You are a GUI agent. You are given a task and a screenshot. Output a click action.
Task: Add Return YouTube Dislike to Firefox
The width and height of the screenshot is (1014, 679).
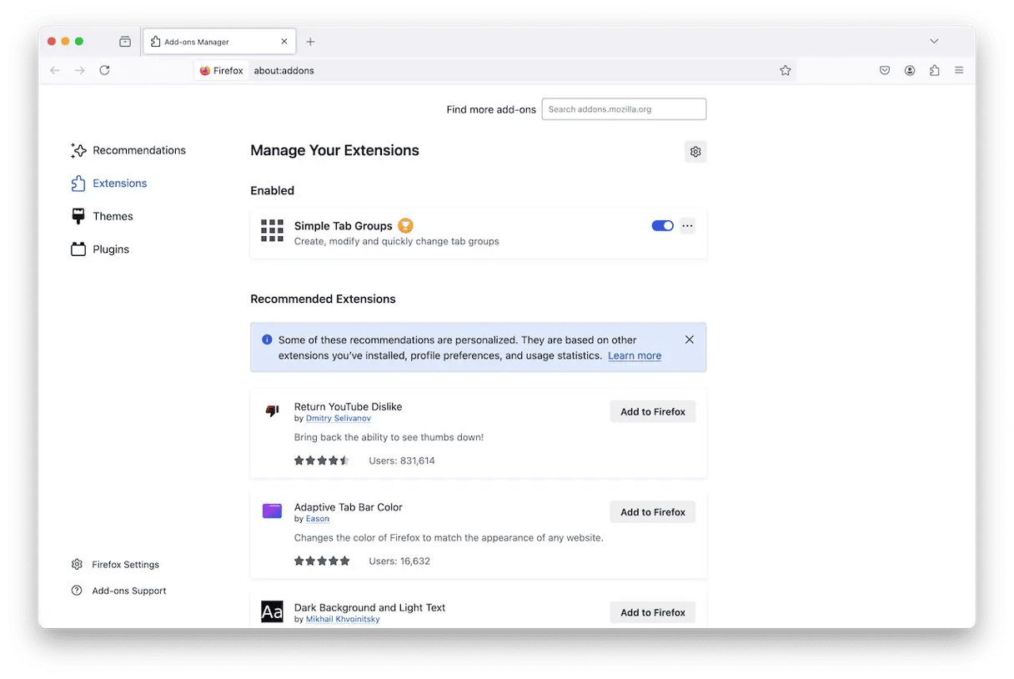tap(652, 412)
